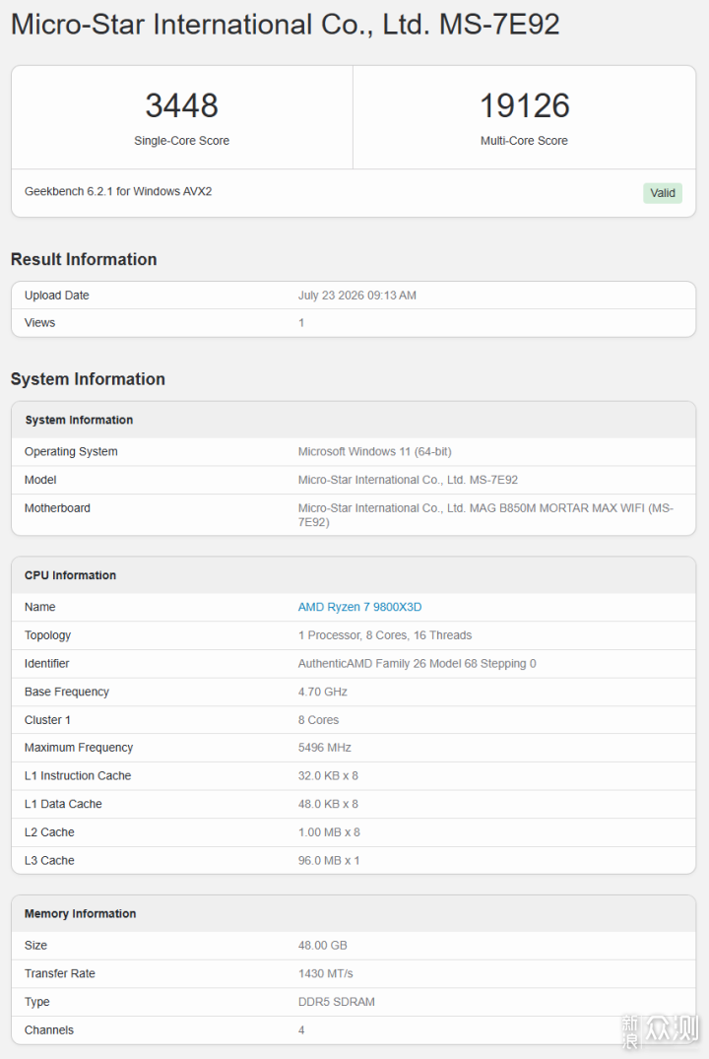Select the 19126 multi-core score value
709x1059 pixels.
525,106
